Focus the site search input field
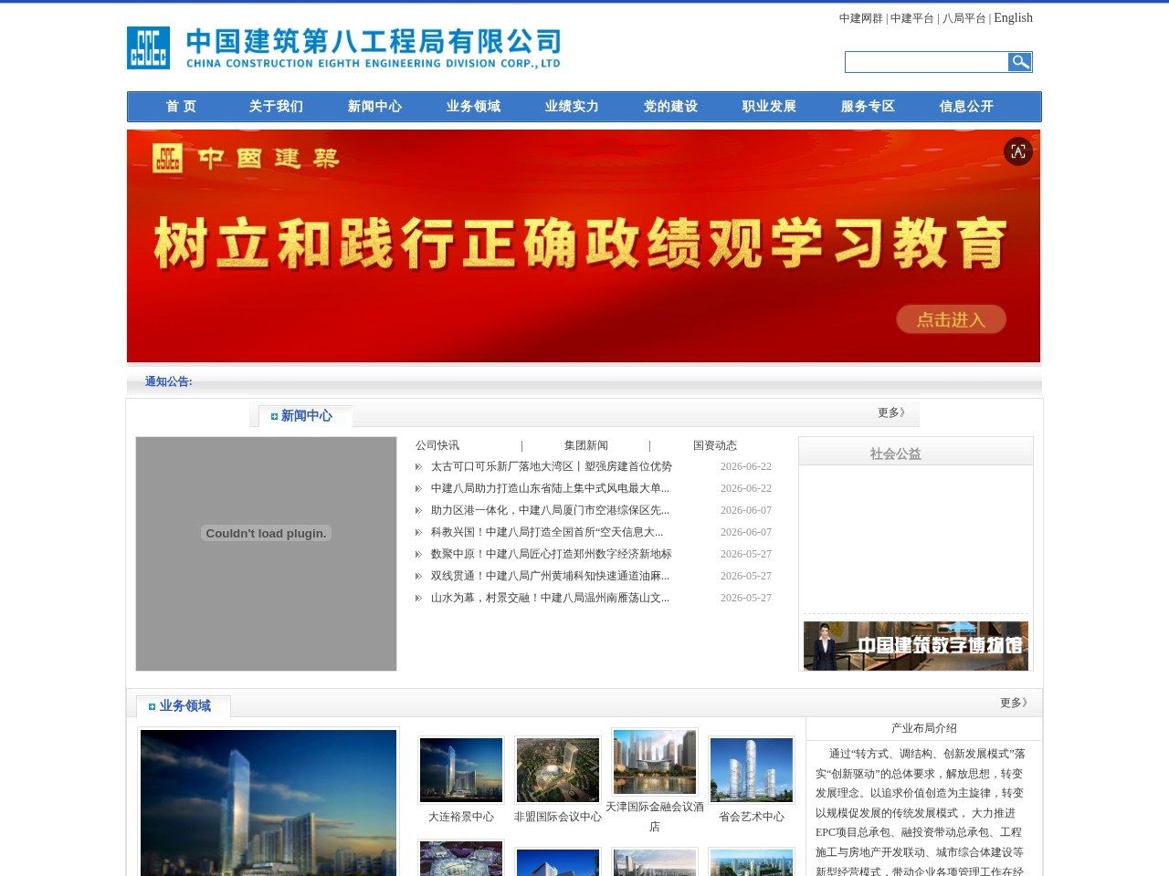The height and width of the screenshot is (876, 1169). tap(926, 61)
